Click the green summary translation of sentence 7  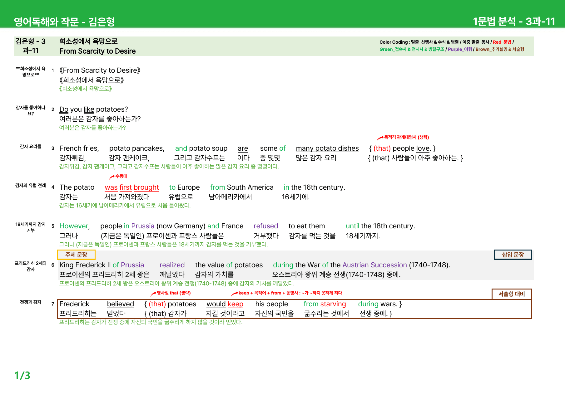click(x=151, y=322)
